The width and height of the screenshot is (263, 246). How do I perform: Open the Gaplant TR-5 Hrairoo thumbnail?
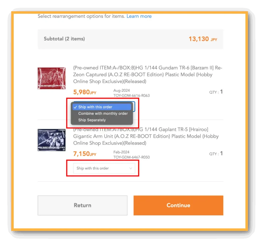[51, 140]
